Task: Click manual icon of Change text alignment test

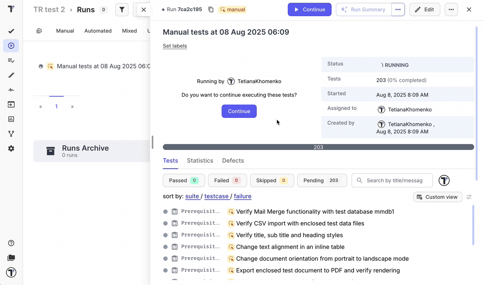Action: pyautogui.click(x=231, y=247)
